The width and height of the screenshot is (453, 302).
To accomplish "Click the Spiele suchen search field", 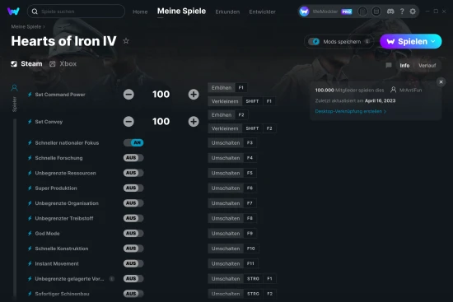I will coord(76,12).
